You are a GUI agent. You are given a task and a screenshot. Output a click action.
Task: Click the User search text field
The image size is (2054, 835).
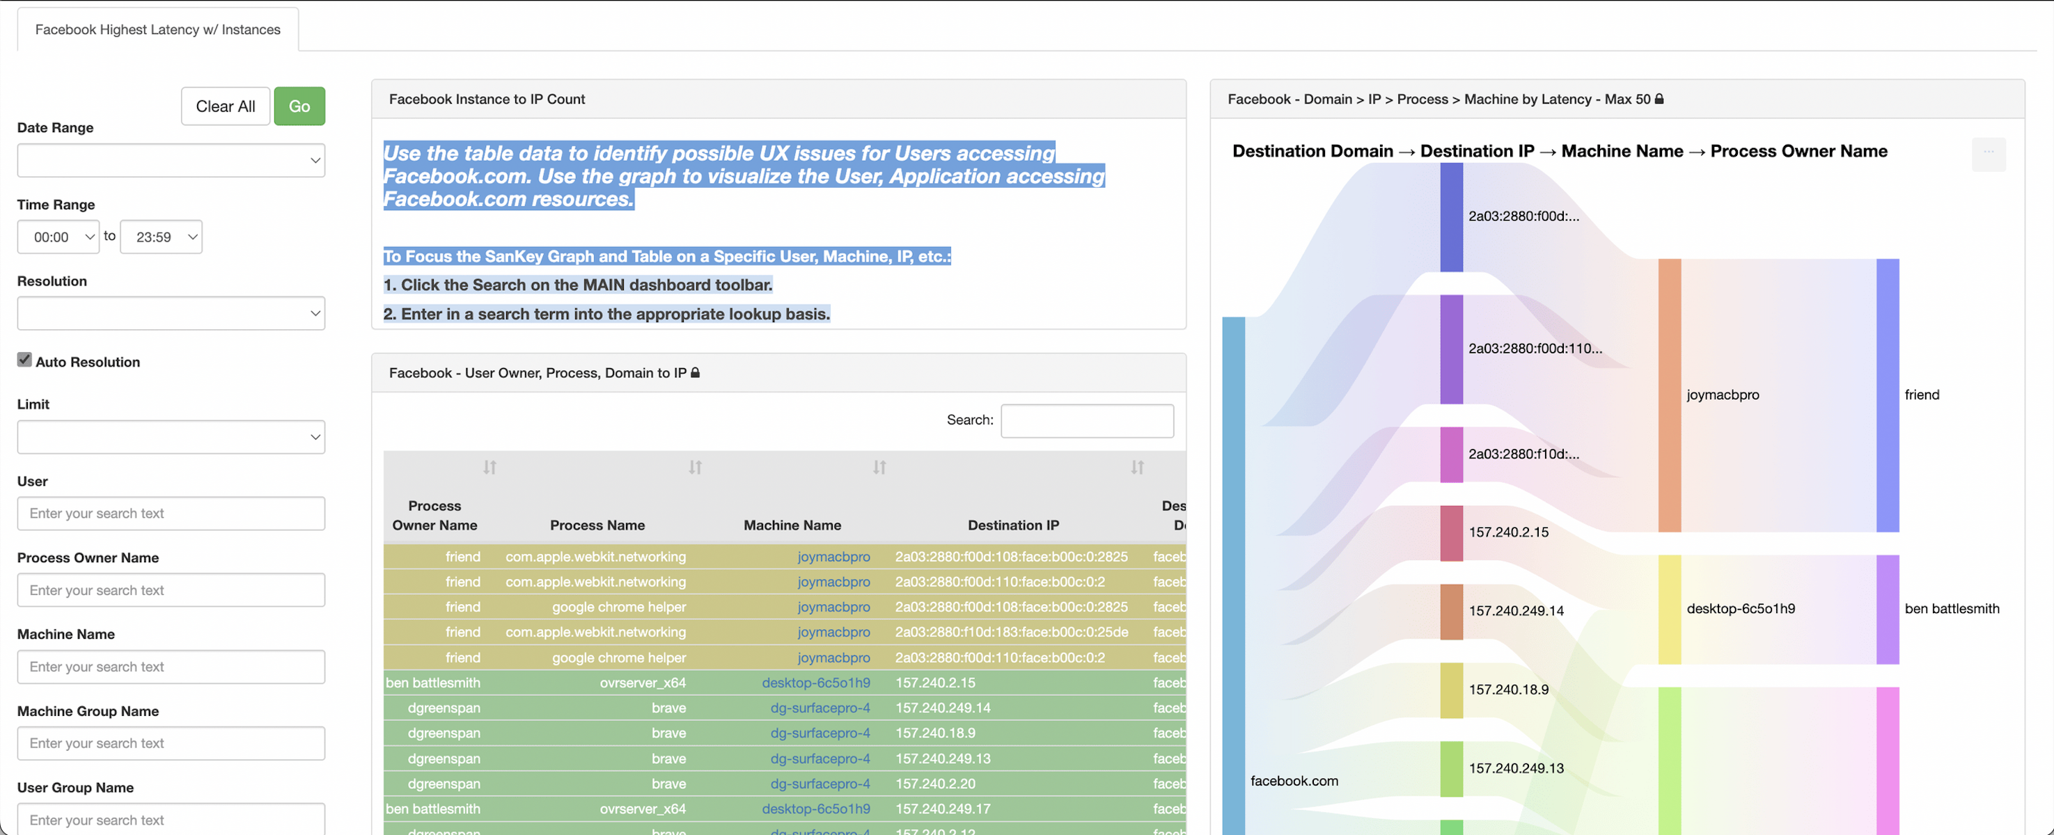171,513
